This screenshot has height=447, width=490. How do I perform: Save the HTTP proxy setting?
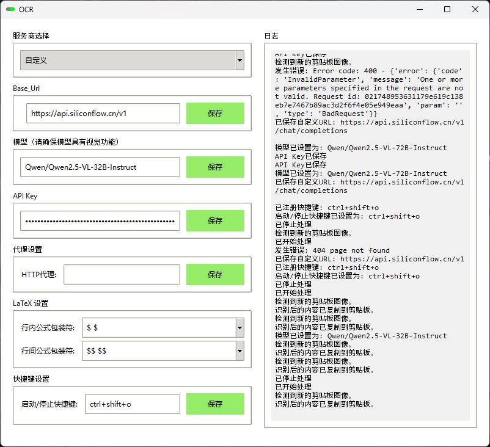point(215,275)
